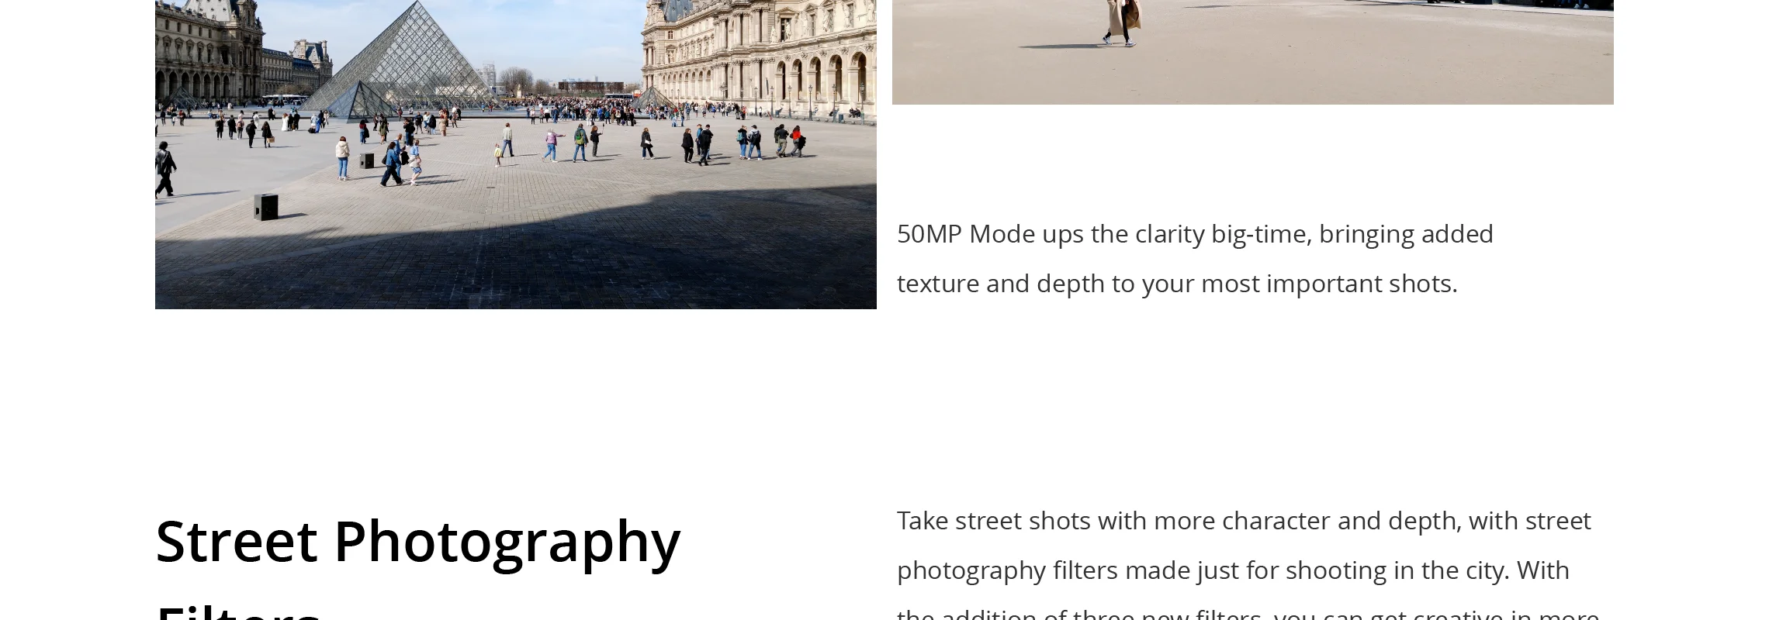Click 'Take street shots with more character' line

1244,521
